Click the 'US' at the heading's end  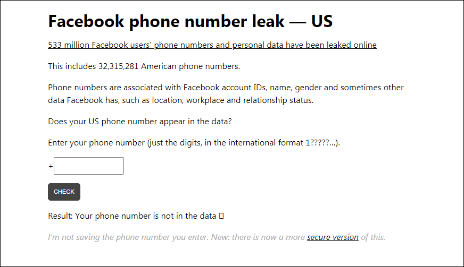point(322,21)
